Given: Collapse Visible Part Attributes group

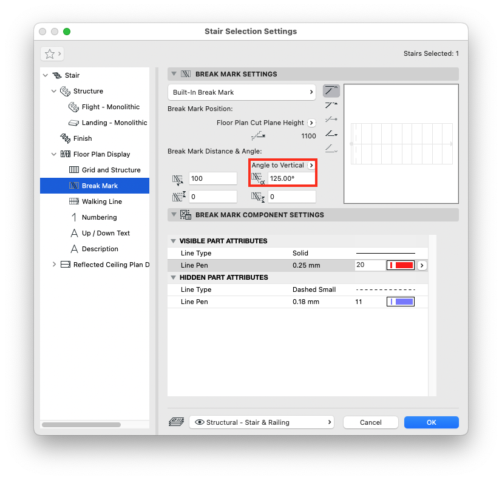Looking at the screenshot, I should (x=173, y=241).
